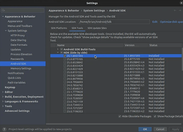Viewport: 183px width, 132px height.
Task: Click OK to confirm settings
Action: [x=145, y=129]
